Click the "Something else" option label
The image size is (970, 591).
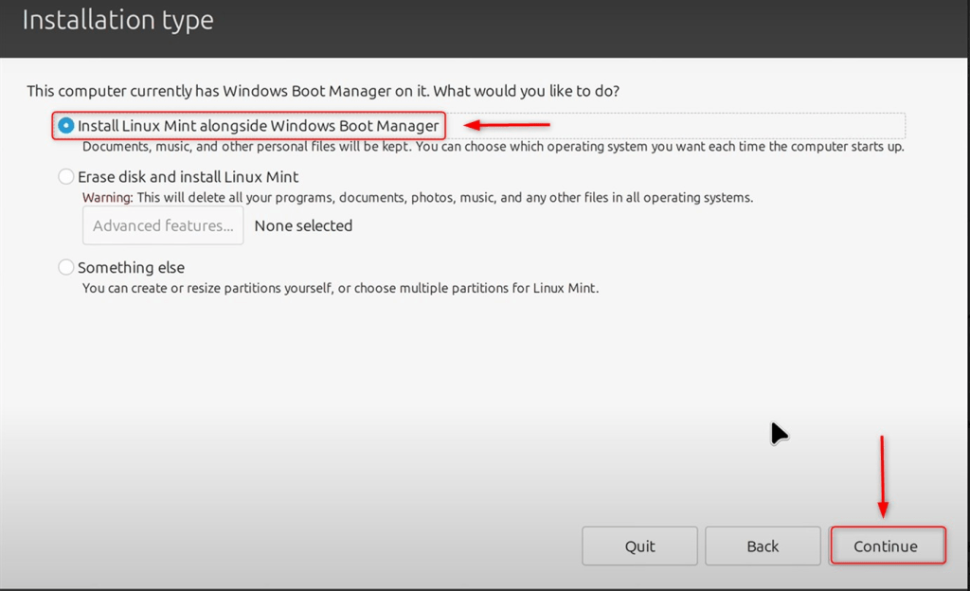(132, 267)
